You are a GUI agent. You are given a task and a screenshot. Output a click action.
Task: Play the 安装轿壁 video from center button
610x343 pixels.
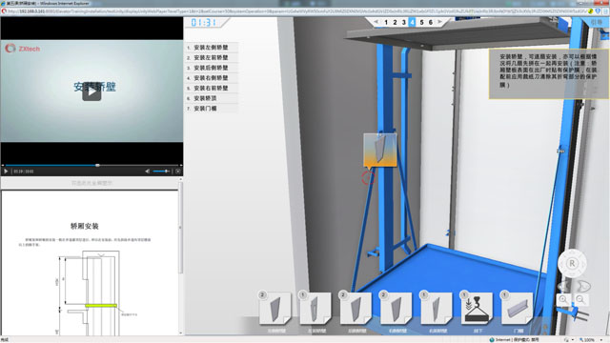(91, 91)
